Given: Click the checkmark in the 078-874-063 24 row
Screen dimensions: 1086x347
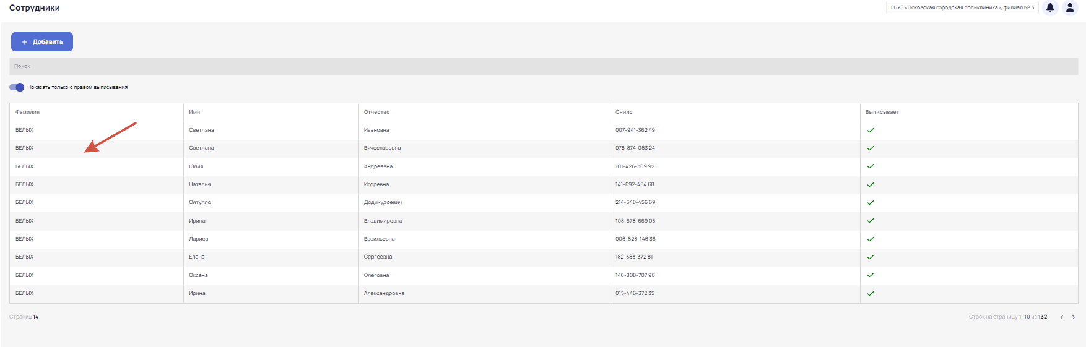Looking at the screenshot, I should pos(871,148).
